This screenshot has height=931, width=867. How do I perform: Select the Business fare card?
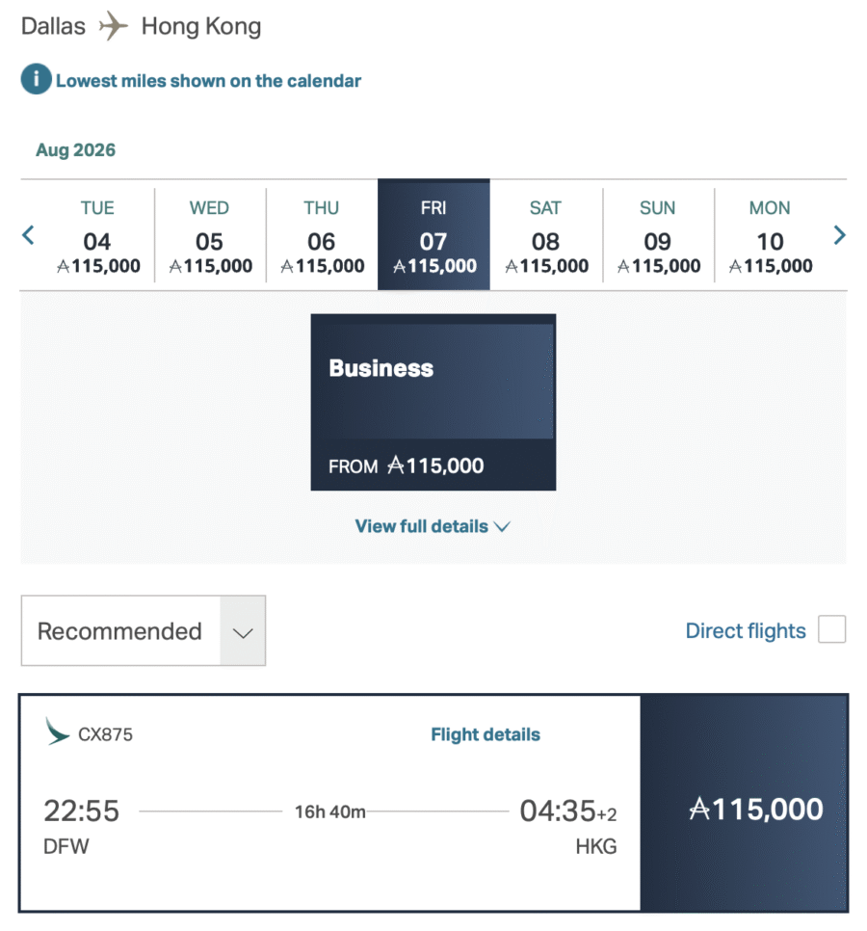coord(432,402)
